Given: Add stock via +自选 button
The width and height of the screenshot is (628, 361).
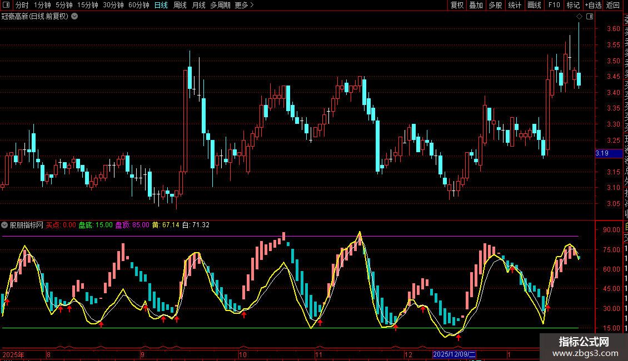Looking at the screenshot, I should (593, 5).
